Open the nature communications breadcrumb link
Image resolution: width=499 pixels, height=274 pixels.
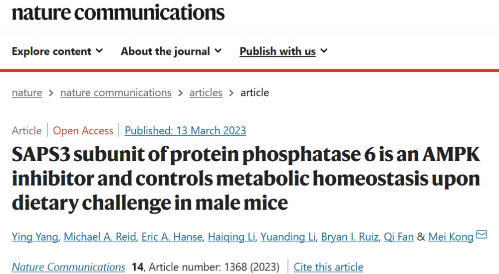[x=116, y=93]
